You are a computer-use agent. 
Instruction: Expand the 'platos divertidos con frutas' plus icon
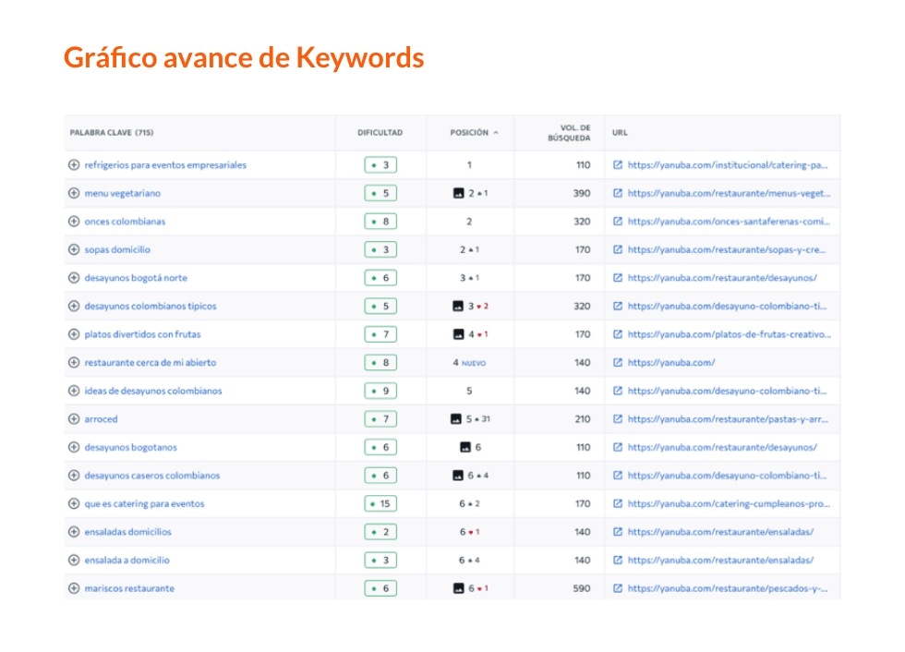[x=74, y=334]
